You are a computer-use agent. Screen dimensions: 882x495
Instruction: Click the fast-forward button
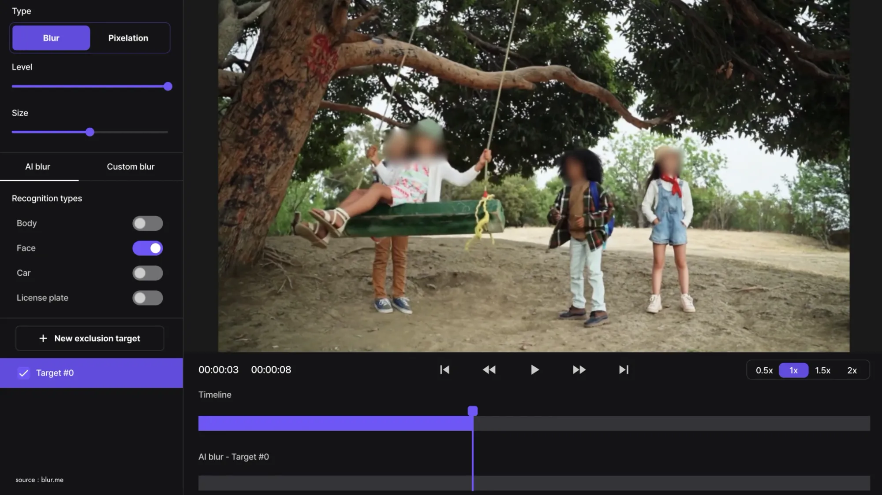coord(579,370)
